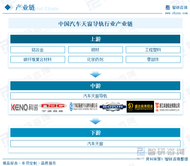The height and width of the screenshot is (166, 190).
Task: Click the BOJUN gear logo
Action: 113,107
